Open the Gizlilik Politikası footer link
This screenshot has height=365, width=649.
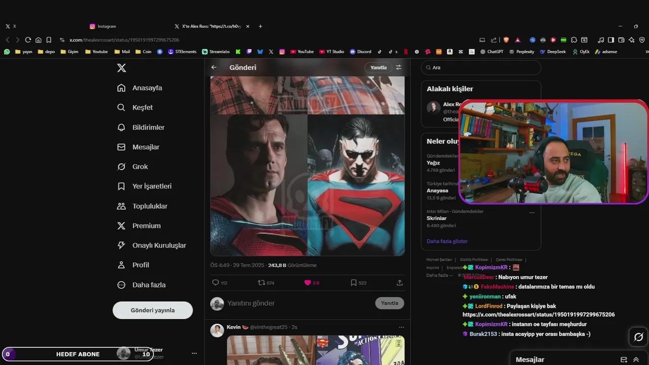pos(474,260)
